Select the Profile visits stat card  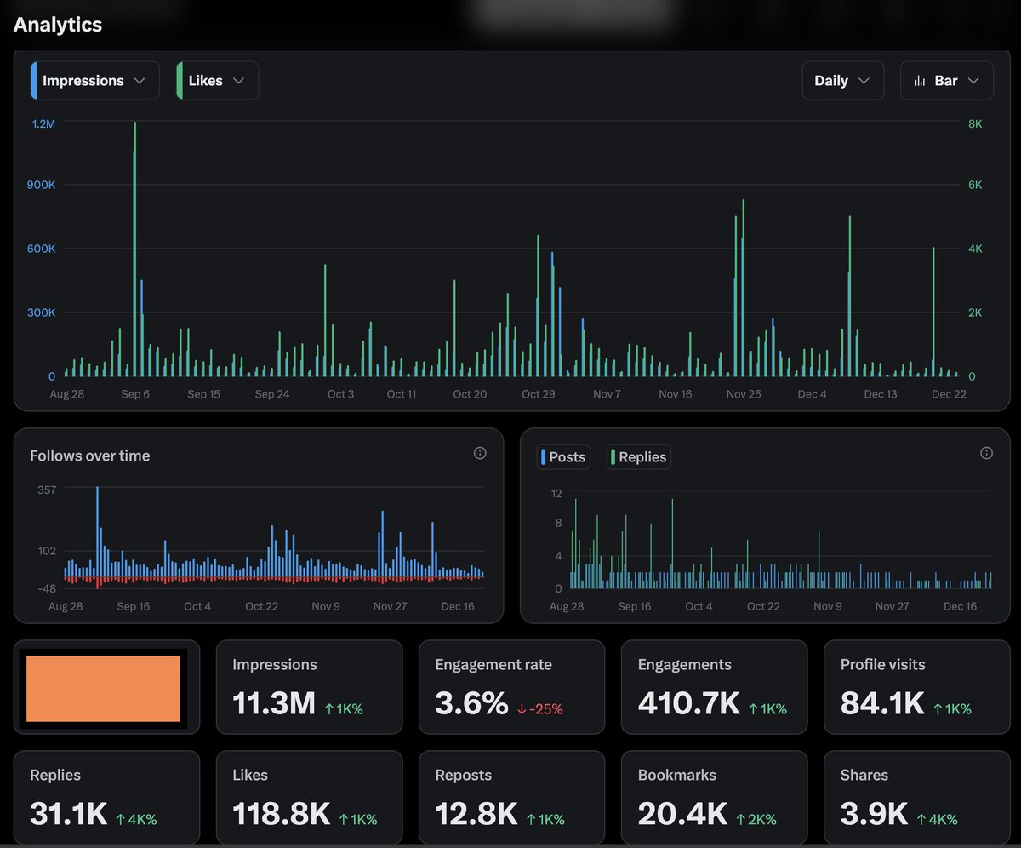[x=916, y=687]
